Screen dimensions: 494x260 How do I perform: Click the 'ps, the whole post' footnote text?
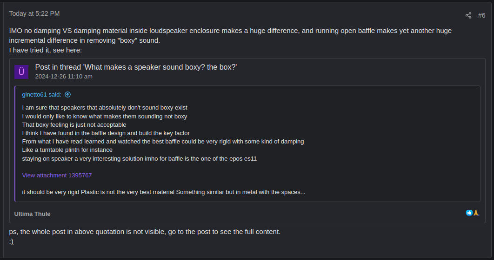145,232
